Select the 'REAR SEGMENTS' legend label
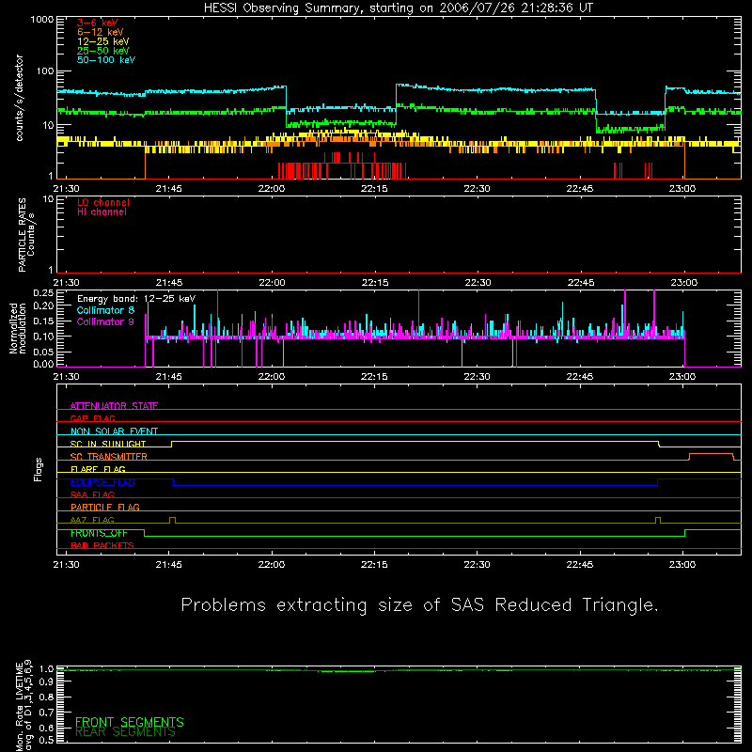The image size is (752, 752). tap(125, 731)
